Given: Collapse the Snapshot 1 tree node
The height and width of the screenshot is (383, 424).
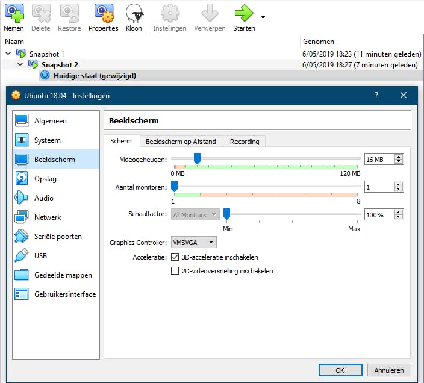Looking at the screenshot, I should 8,54.
